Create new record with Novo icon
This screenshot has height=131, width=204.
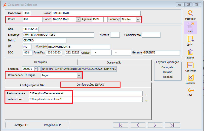click(190, 39)
